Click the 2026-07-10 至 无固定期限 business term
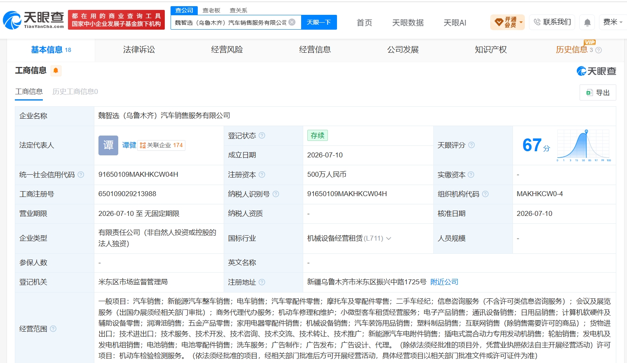The height and width of the screenshot is (363, 627). click(x=139, y=214)
